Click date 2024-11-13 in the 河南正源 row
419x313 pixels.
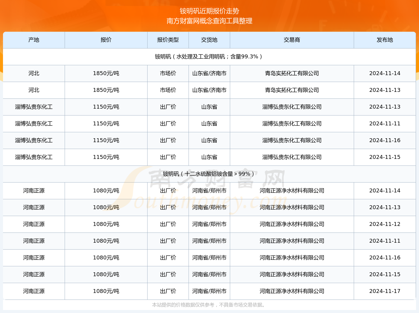385,207
